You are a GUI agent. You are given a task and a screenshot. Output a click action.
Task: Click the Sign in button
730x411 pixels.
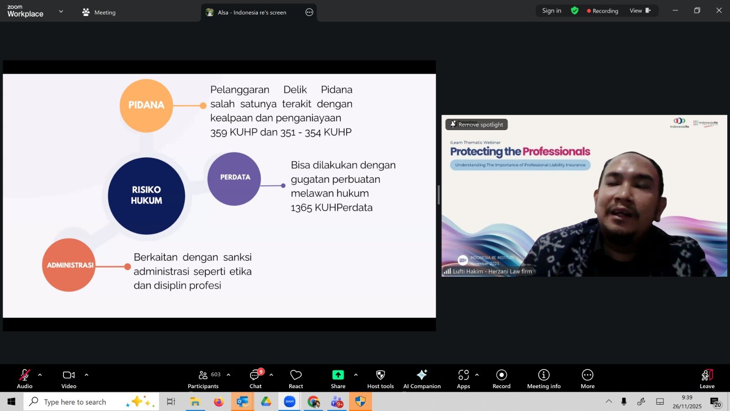click(552, 11)
